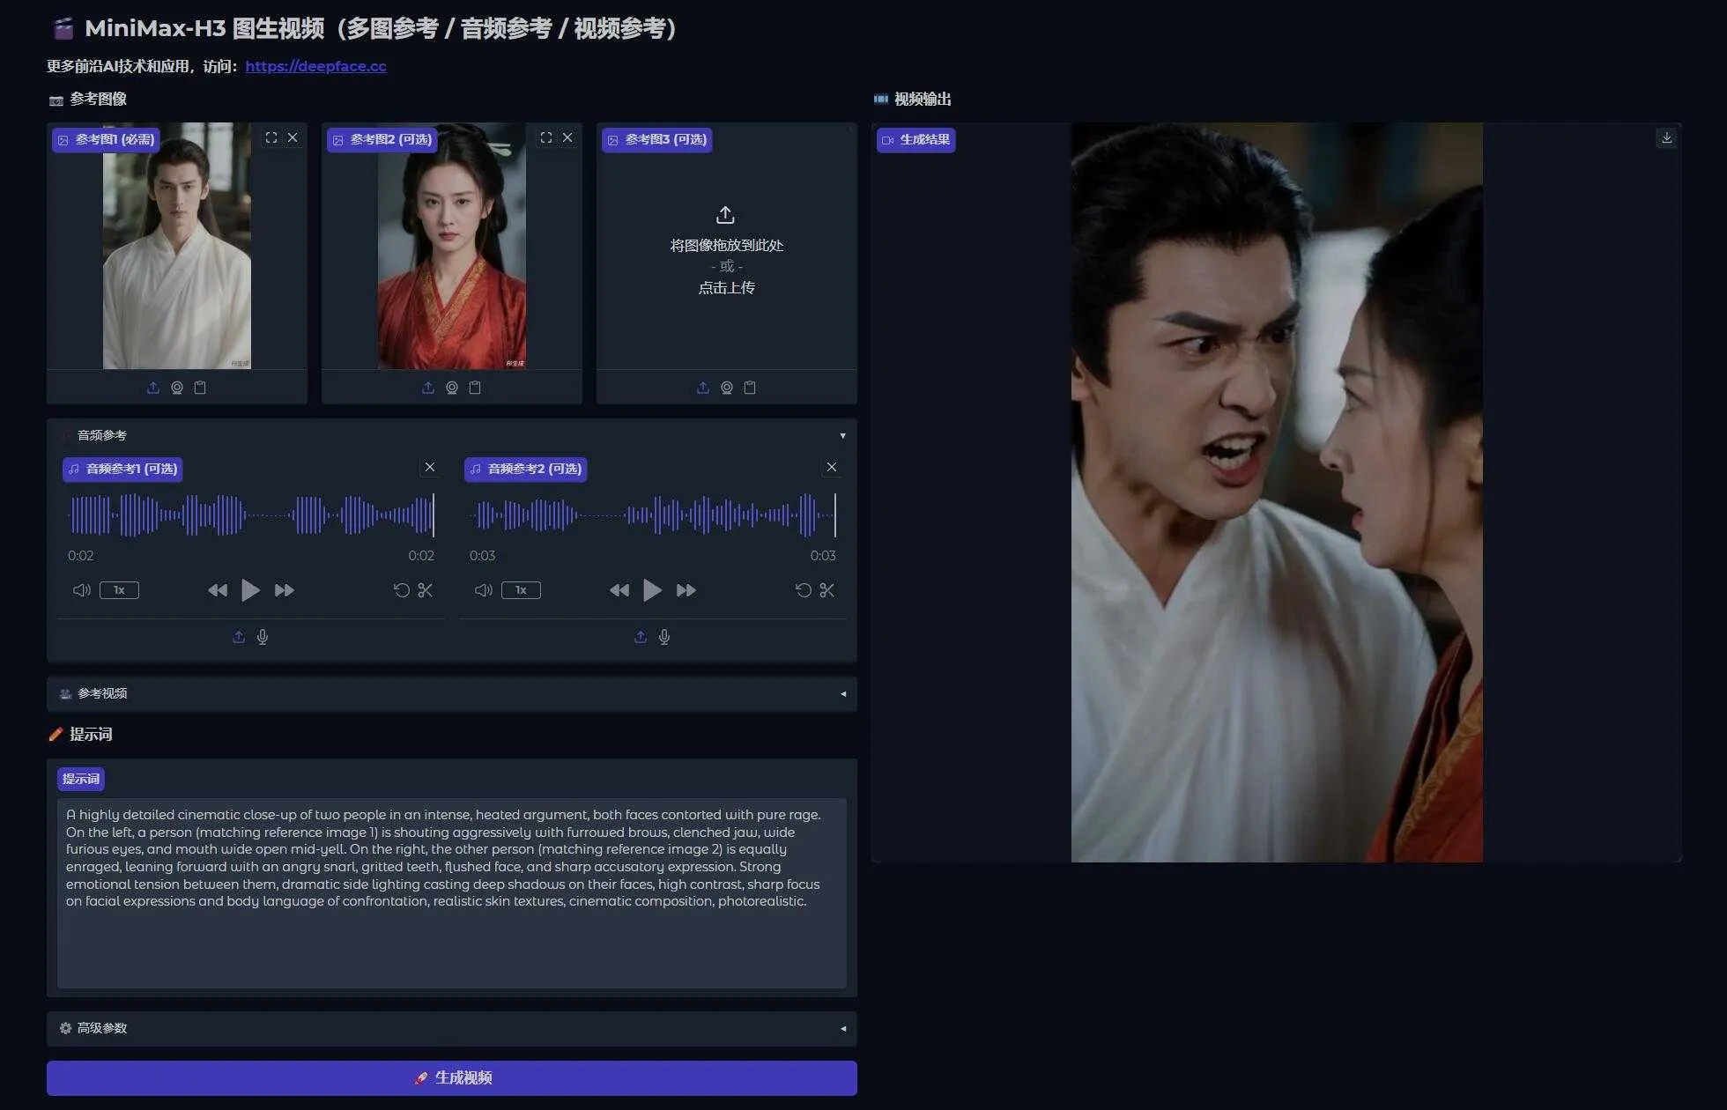The image size is (1727, 1110).
Task: Remove reference image 2 (参考图2)
Action: point(567,137)
